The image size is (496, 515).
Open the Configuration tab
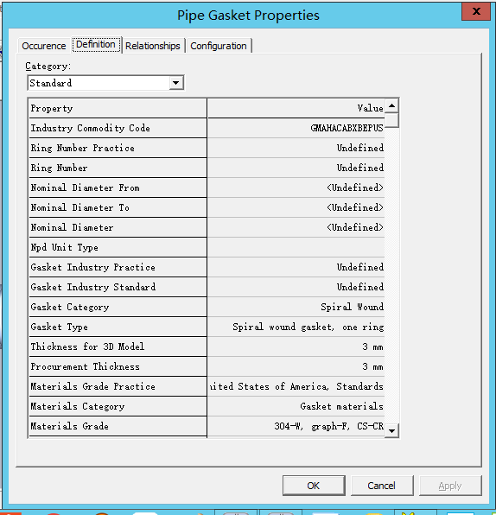(219, 46)
